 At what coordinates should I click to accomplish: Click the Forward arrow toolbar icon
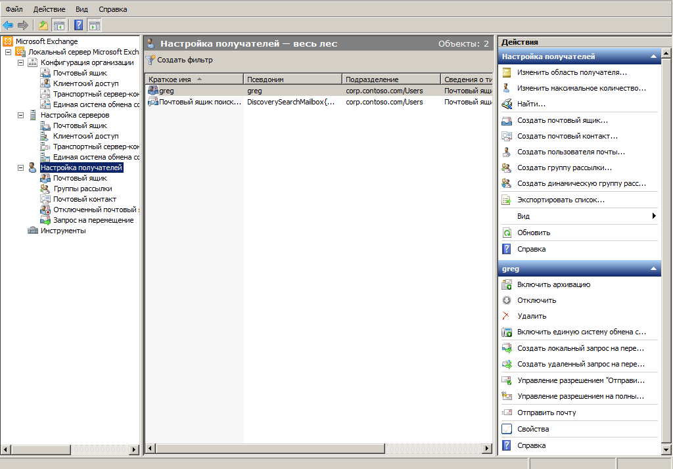pyautogui.click(x=23, y=26)
